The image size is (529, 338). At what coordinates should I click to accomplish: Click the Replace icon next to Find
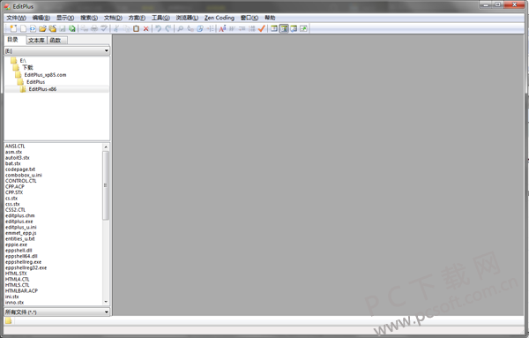pos(190,29)
